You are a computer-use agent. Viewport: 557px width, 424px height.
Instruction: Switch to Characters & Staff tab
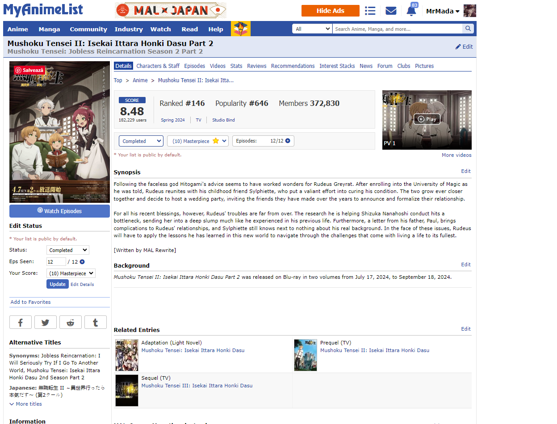point(158,66)
